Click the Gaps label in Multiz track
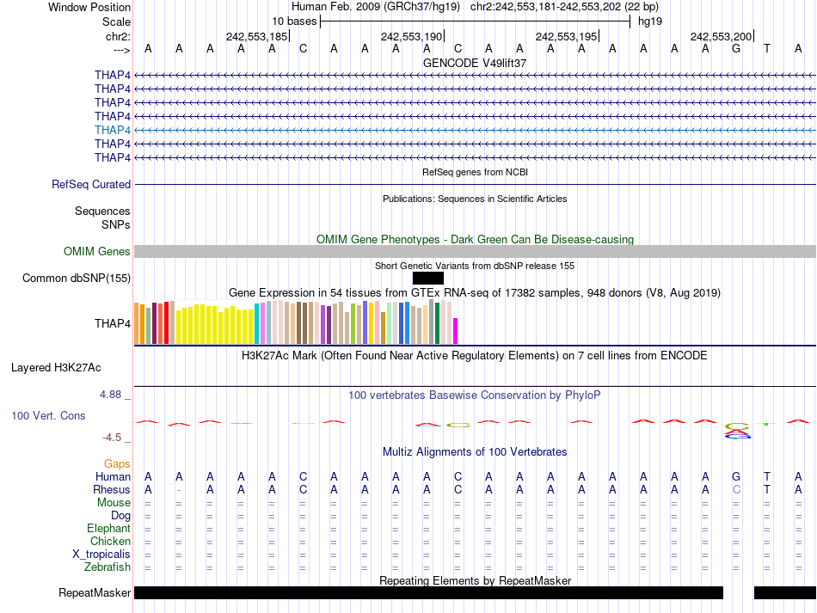The height and width of the screenshot is (613, 817). pos(117,463)
